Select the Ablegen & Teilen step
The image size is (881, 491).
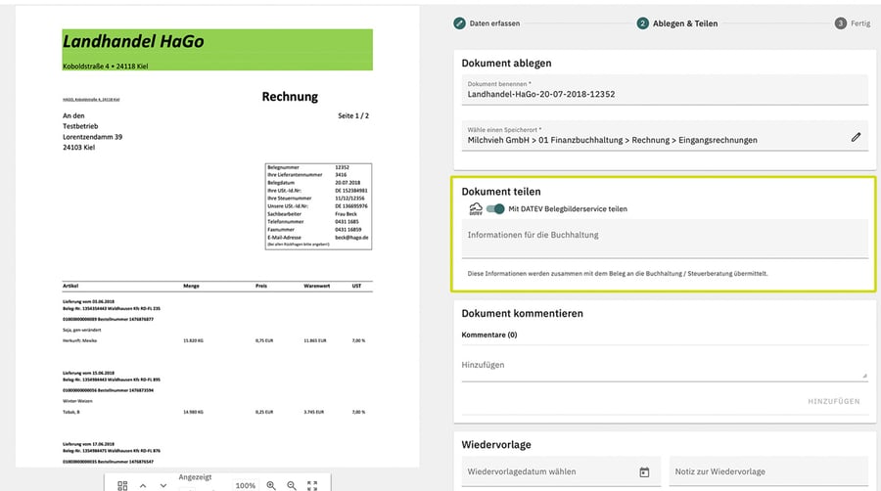pos(677,23)
